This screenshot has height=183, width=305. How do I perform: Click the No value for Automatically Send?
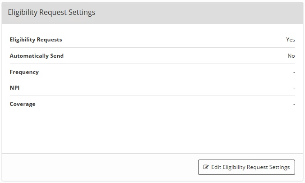[291, 56]
